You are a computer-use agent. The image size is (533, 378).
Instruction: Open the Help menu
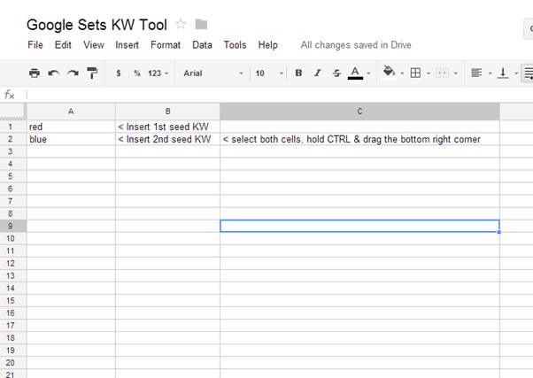(268, 45)
